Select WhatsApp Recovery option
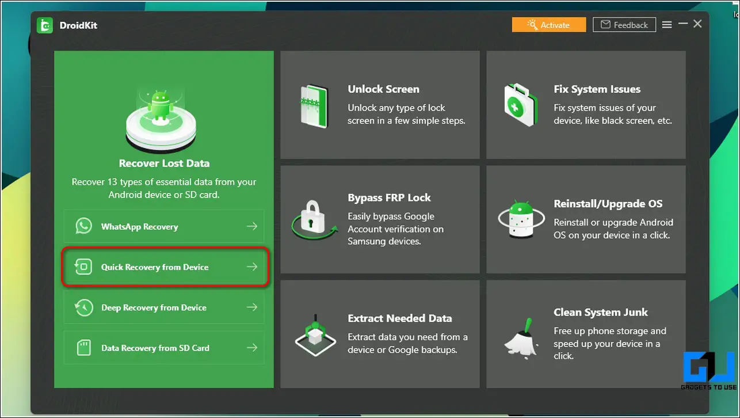Screen dimensions: 740x418 [164, 226]
